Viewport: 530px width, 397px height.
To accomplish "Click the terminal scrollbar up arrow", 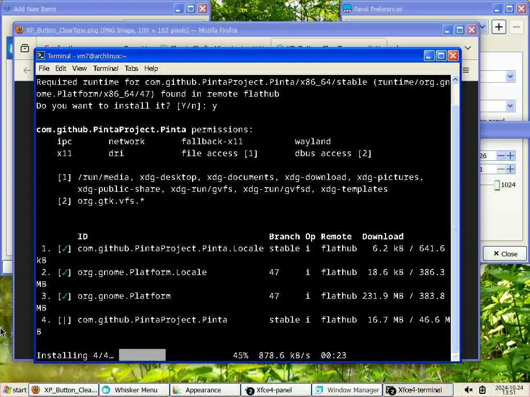I will [455, 80].
